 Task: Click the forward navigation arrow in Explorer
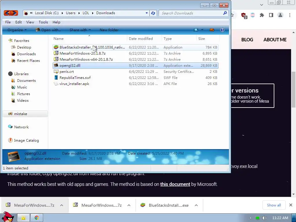[14, 13]
